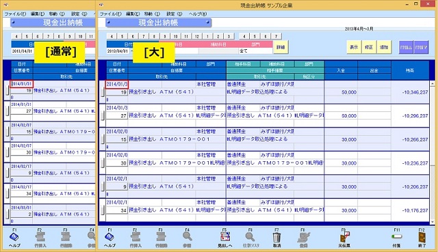Open ファイル menu in the right window
Screen dimensions: 438x252
pos(111,14)
